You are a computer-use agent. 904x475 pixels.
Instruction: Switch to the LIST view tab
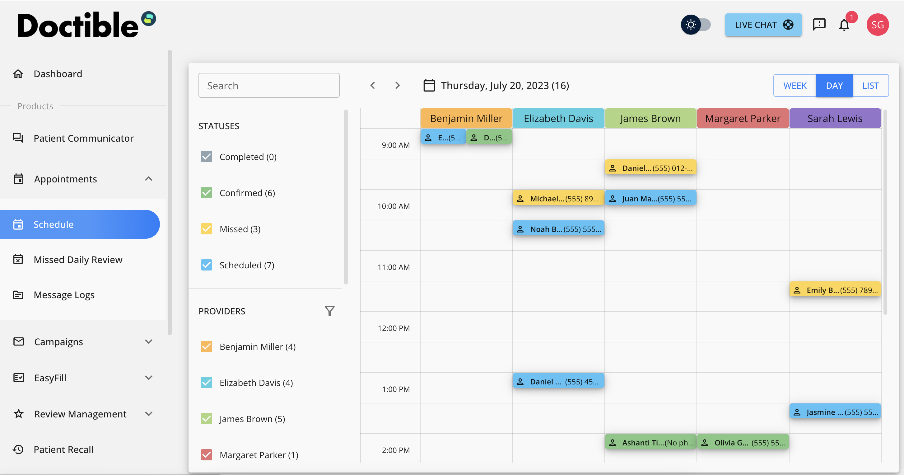[870, 85]
